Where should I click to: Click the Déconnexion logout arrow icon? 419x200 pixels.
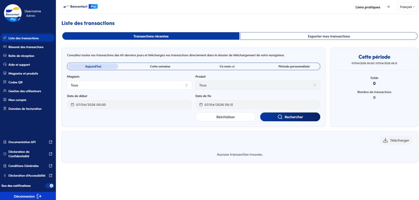pos(39,196)
